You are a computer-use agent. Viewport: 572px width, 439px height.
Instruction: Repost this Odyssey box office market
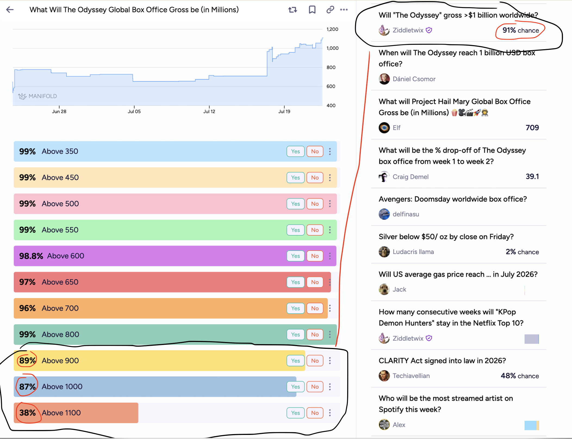(x=293, y=10)
